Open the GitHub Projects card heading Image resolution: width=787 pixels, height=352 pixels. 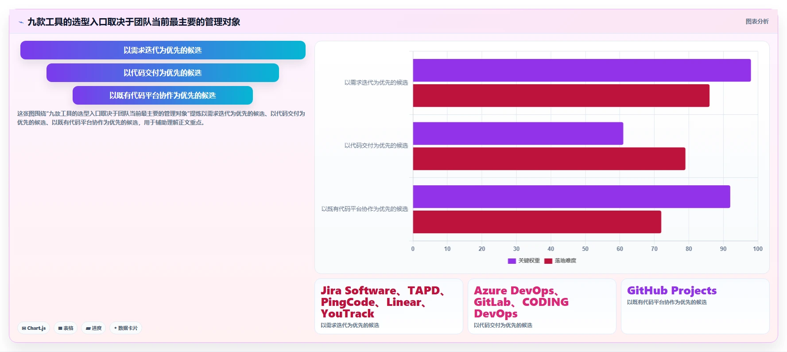[672, 290]
